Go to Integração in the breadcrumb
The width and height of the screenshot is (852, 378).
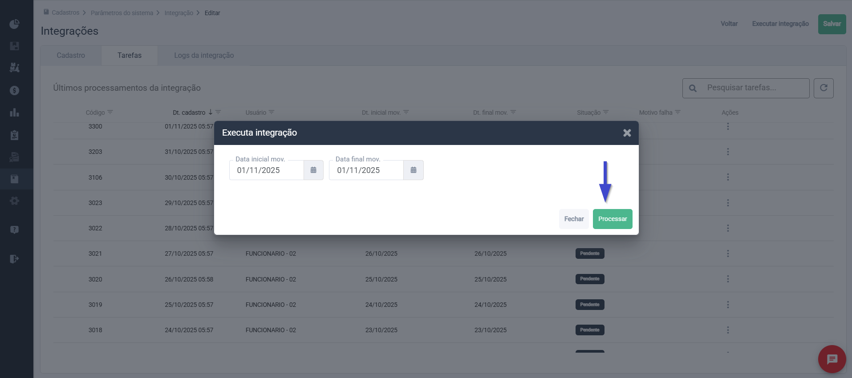click(179, 13)
